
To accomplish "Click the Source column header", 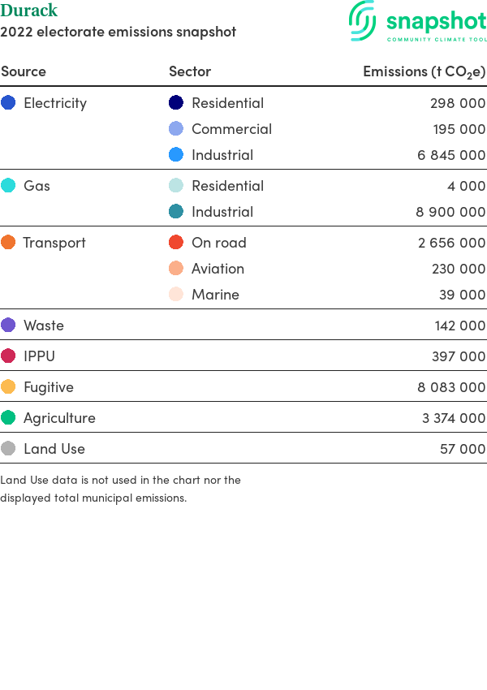I will tap(24, 71).
